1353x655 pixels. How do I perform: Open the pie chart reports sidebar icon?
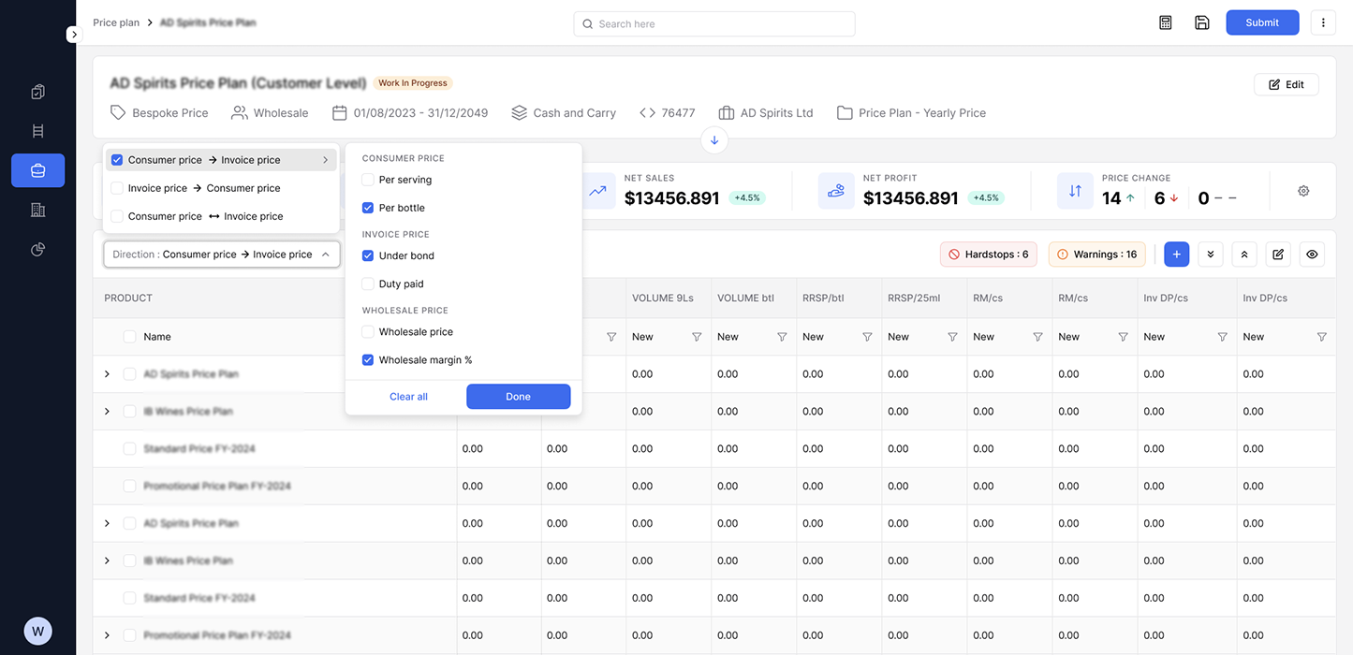37,249
